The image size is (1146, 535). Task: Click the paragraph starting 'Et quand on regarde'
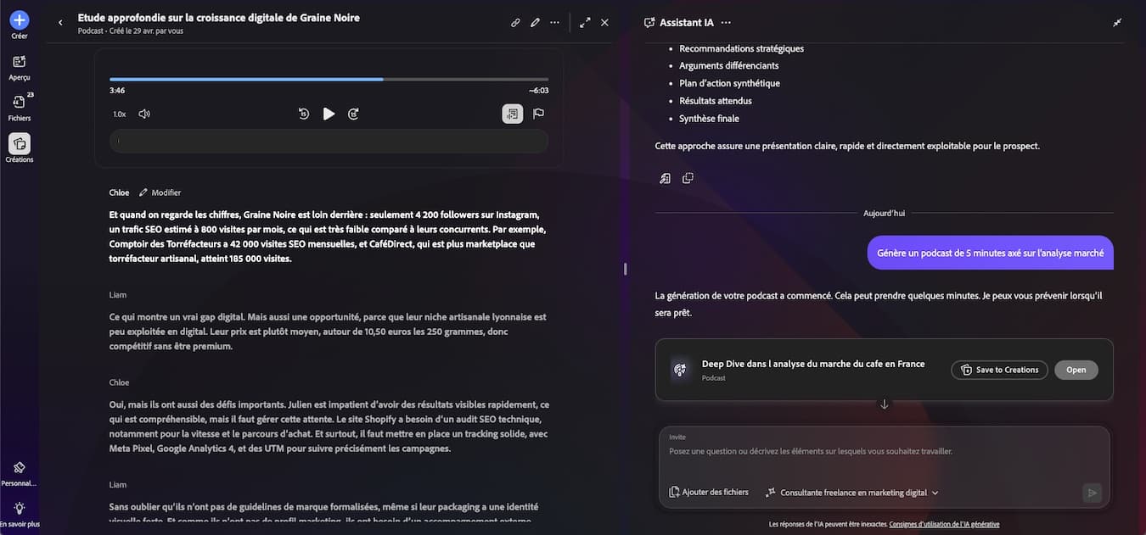[329, 237]
